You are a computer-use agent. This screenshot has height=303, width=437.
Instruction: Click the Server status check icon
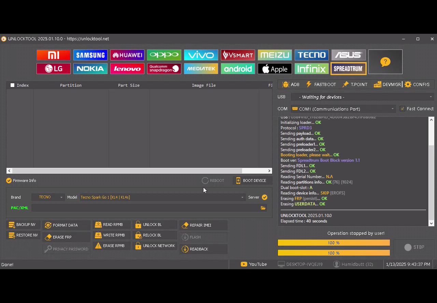265,197
